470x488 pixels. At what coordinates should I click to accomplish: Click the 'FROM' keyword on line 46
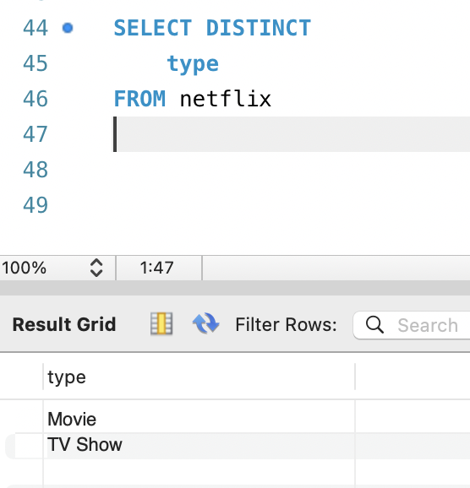click(139, 99)
